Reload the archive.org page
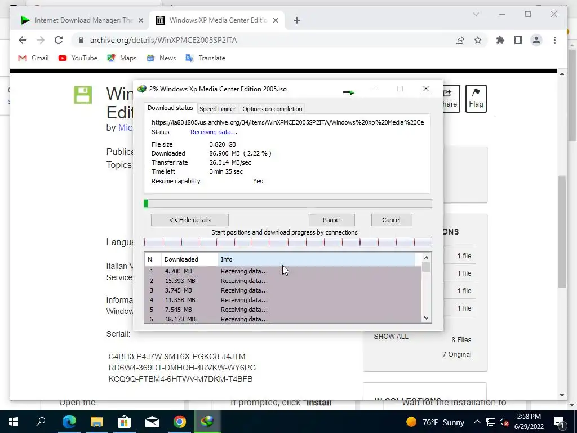The width and height of the screenshot is (577, 433). tap(59, 40)
